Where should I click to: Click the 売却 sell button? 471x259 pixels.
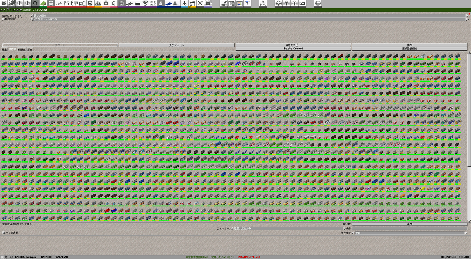click(x=409, y=45)
